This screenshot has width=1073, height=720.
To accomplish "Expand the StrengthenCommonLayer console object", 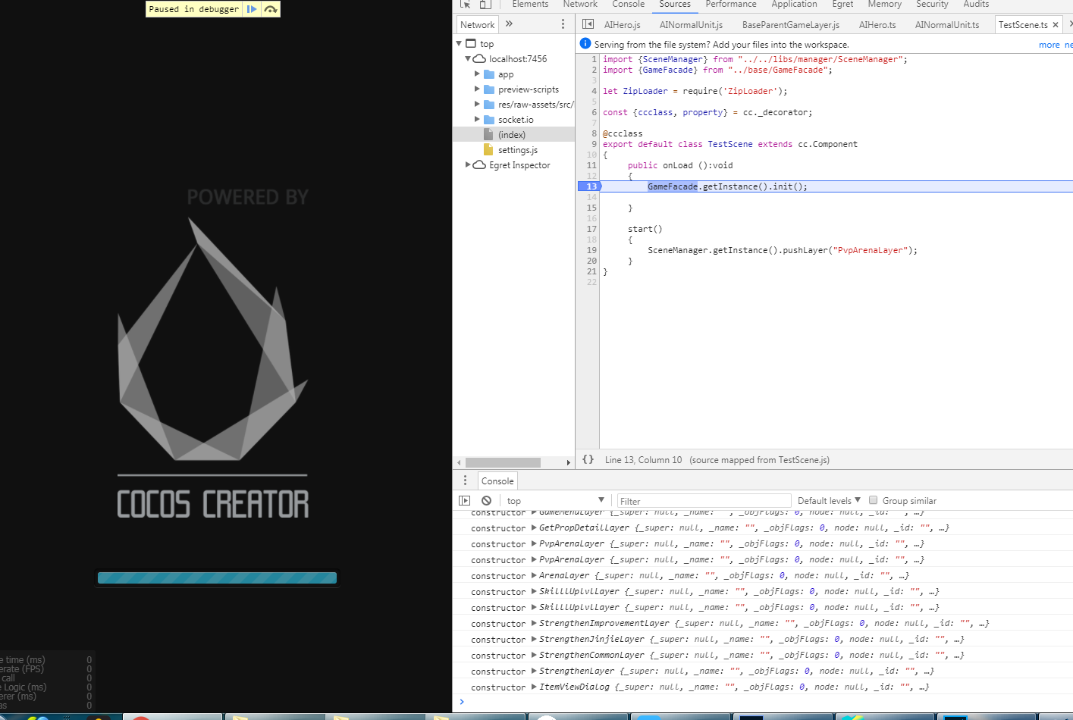I will pos(534,655).
